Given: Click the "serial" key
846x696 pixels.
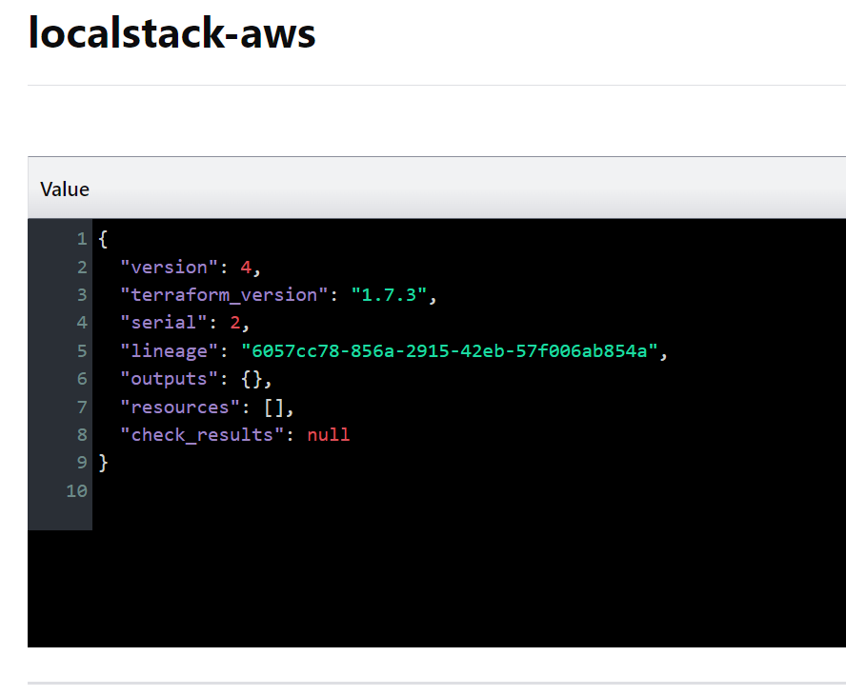Looking at the screenshot, I should (164, 323).
